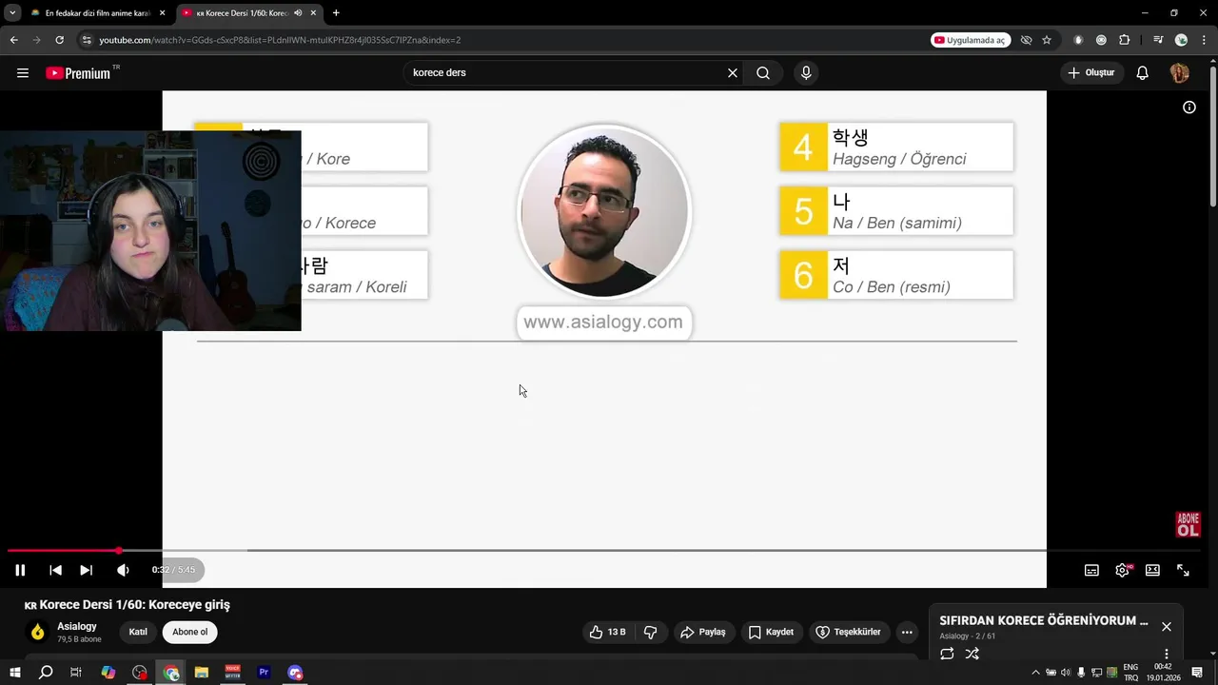This screenshot has height=685, width=1218.
Task: Share the video with Paylaş
Action: 703,632
